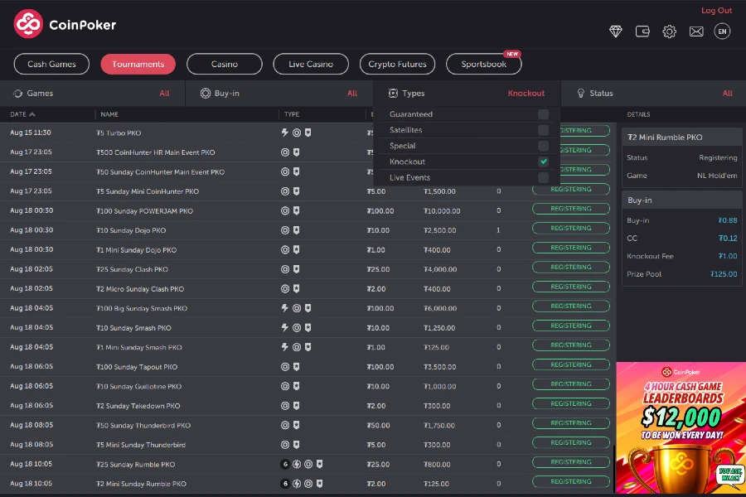Click the Log Out link

tap(716, 10)
